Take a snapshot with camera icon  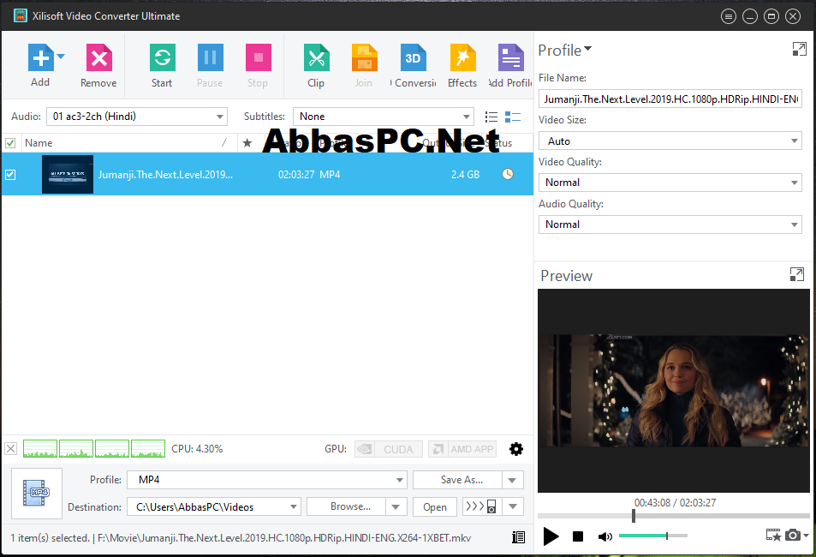click(793, 535)
